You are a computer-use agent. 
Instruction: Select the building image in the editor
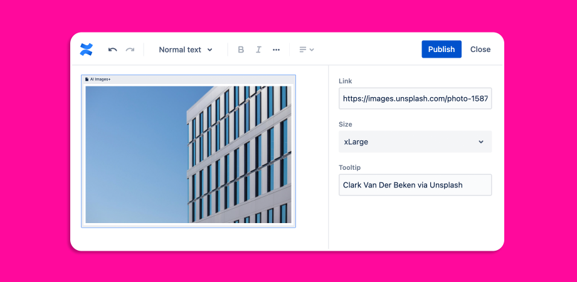[188, 154]
